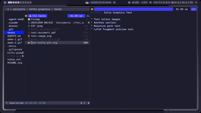Click the test-kitty-gfx.org filename
The image size is (201, 113).
tap(44, 43)
